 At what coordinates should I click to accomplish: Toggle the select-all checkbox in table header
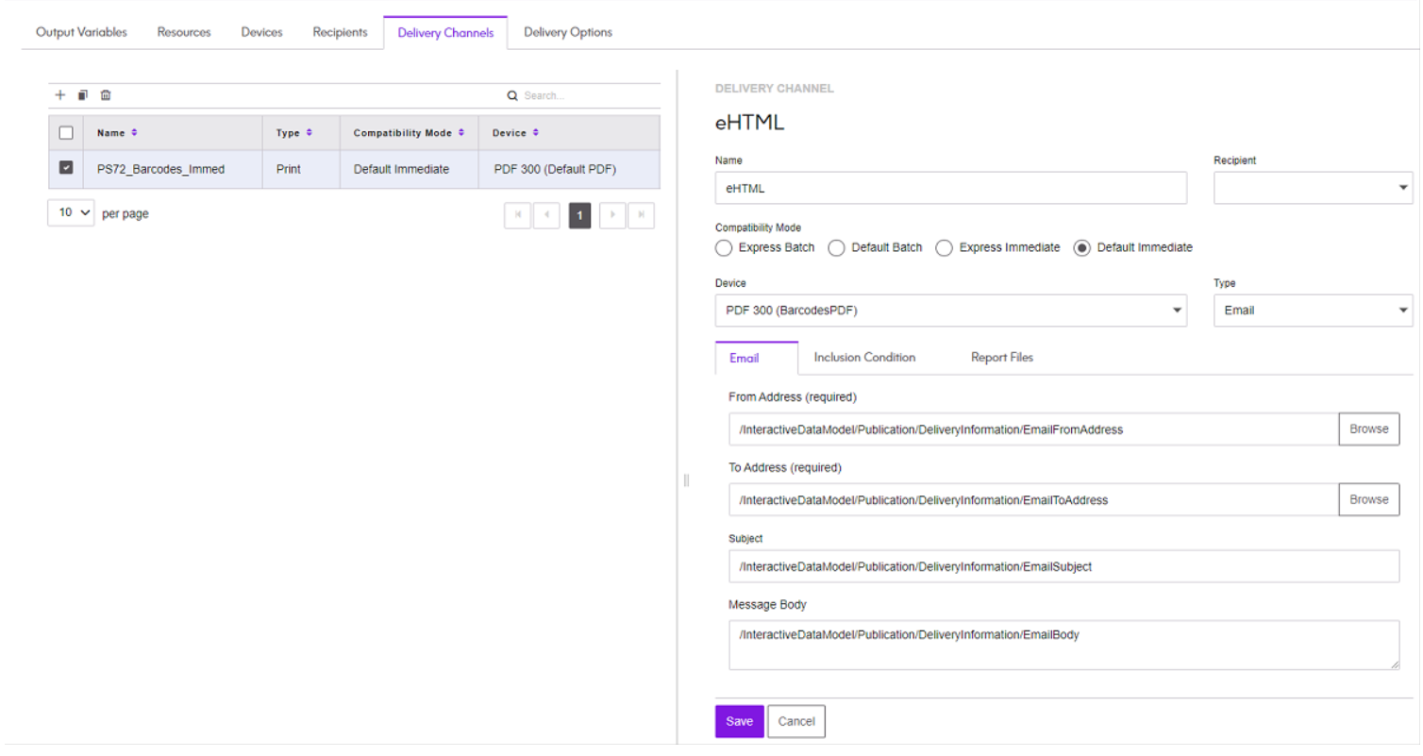[66, 133]
